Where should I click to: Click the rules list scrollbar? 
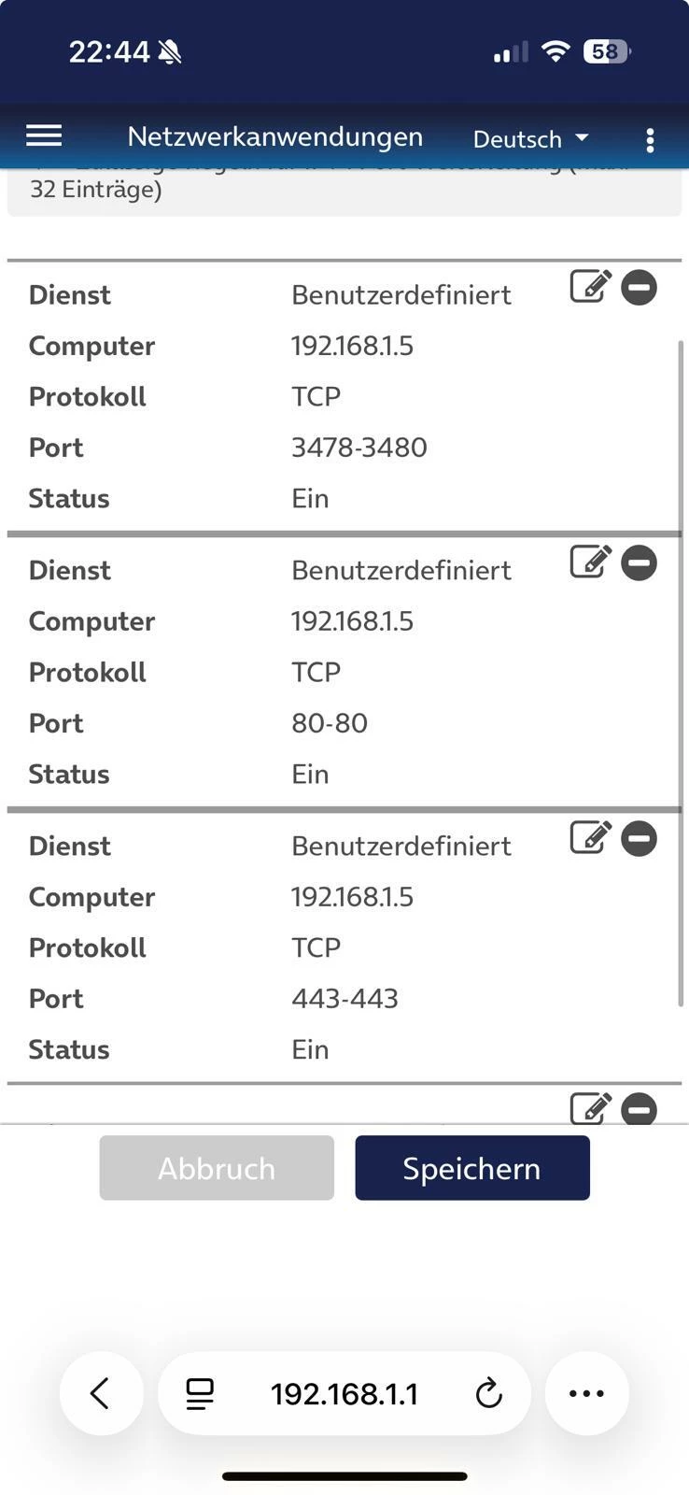(x=681, y=673)
